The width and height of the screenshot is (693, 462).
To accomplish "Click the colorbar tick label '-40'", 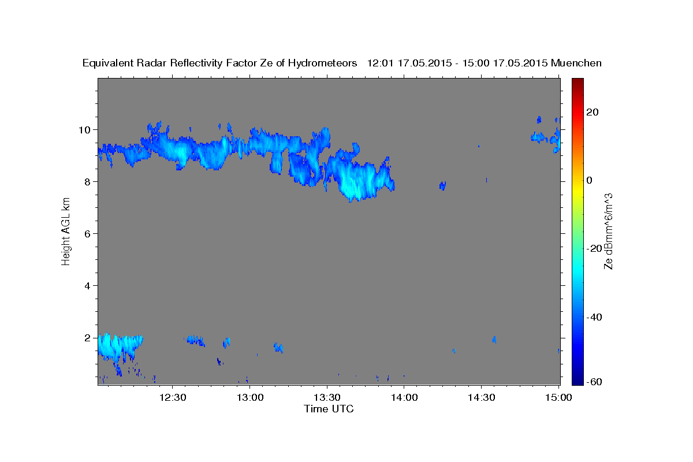I will click(594, 316).
